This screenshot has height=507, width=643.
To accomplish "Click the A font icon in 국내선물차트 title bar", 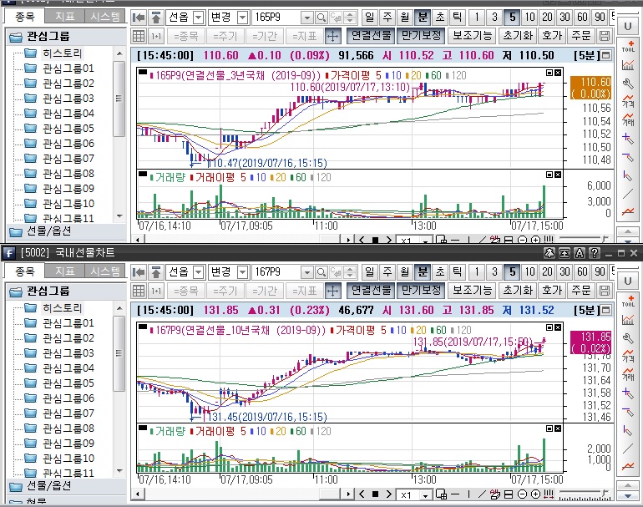I will pyautogui.click(x=579, y=253).
